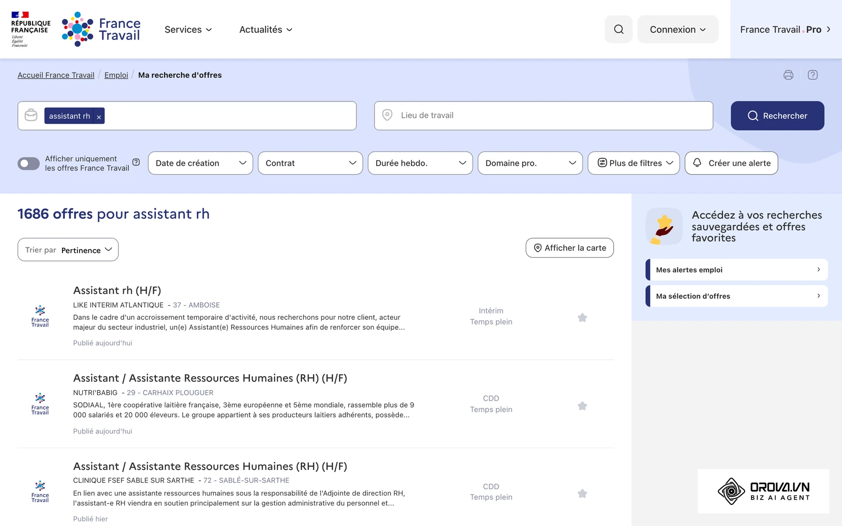Favorite the NUTRI'BABIG offer star
Screen dimensions: 842x526
pyautogui.click(x=582, y=406)
